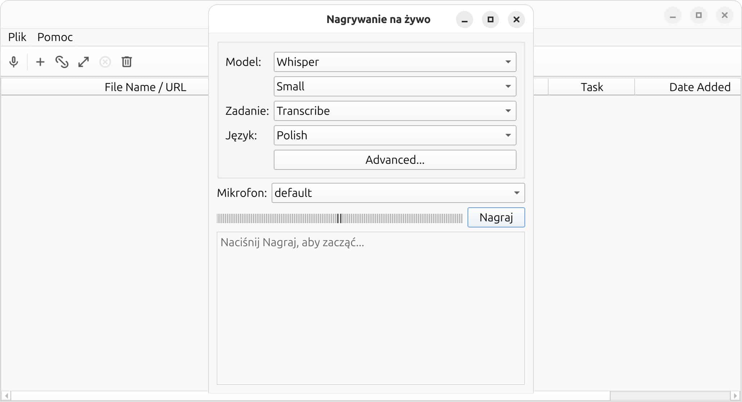Image resolution: width=742 pixels, height=402 pixels.
Task: Open the Plik menu
Action: (x=17, y=37)
